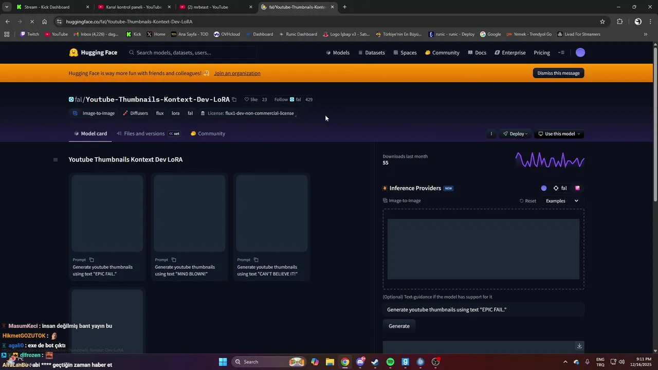
Task: Open the Windows Start menu
Action: 223,362
